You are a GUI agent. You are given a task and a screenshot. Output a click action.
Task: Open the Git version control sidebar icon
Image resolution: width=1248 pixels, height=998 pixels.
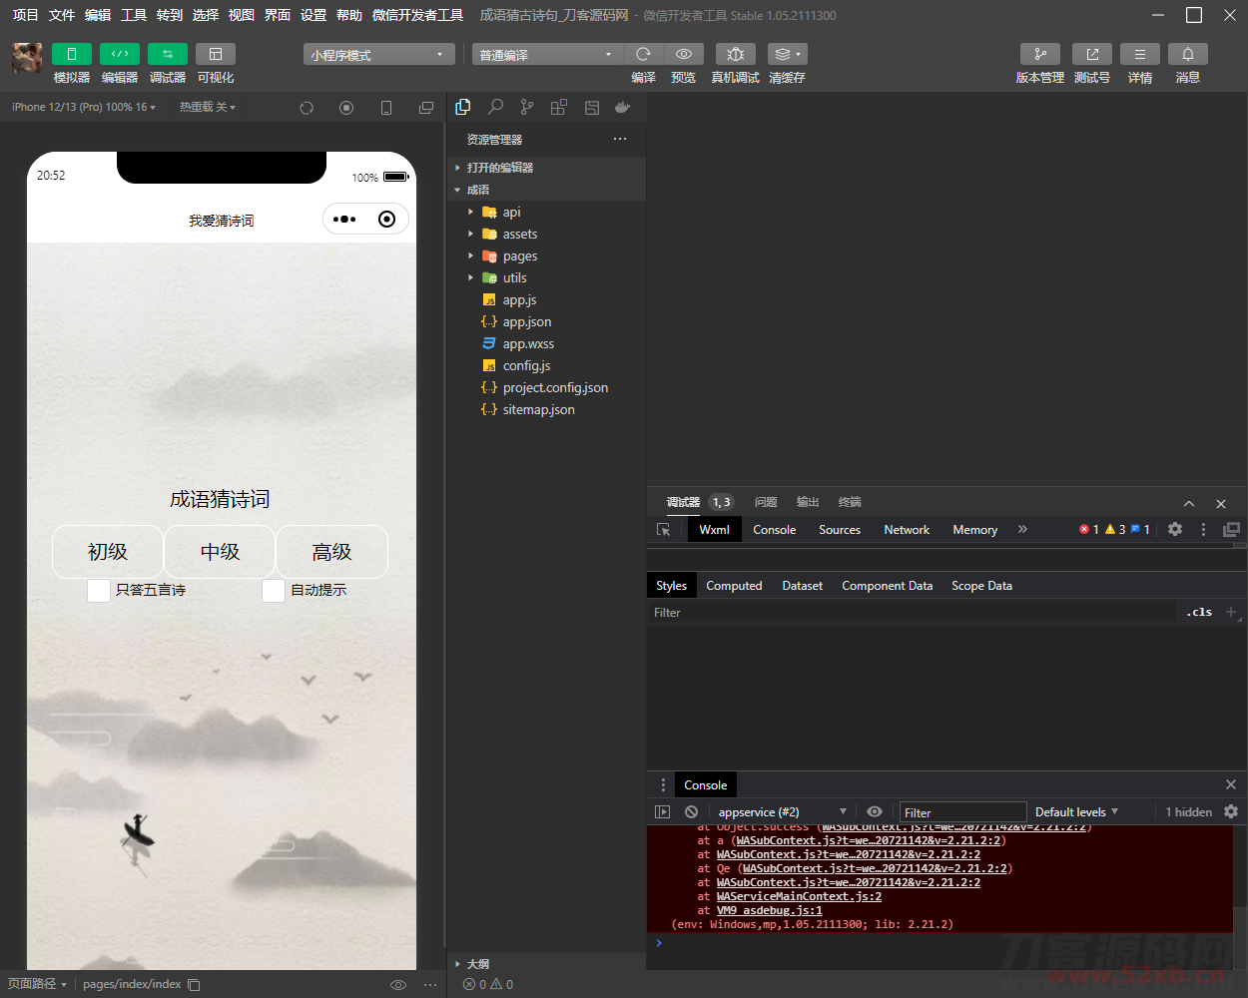pos(526,106)
